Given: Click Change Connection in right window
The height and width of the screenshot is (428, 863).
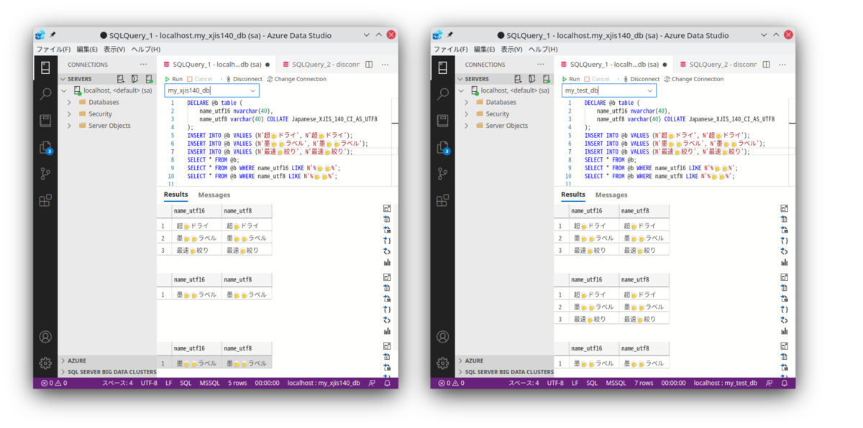Looking at the screenshot, I should 694,79.
